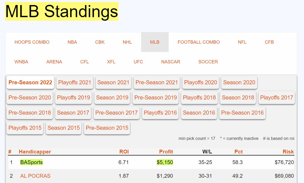Select Pre-Season 2016 standings
304x183 pixels.
242,113
